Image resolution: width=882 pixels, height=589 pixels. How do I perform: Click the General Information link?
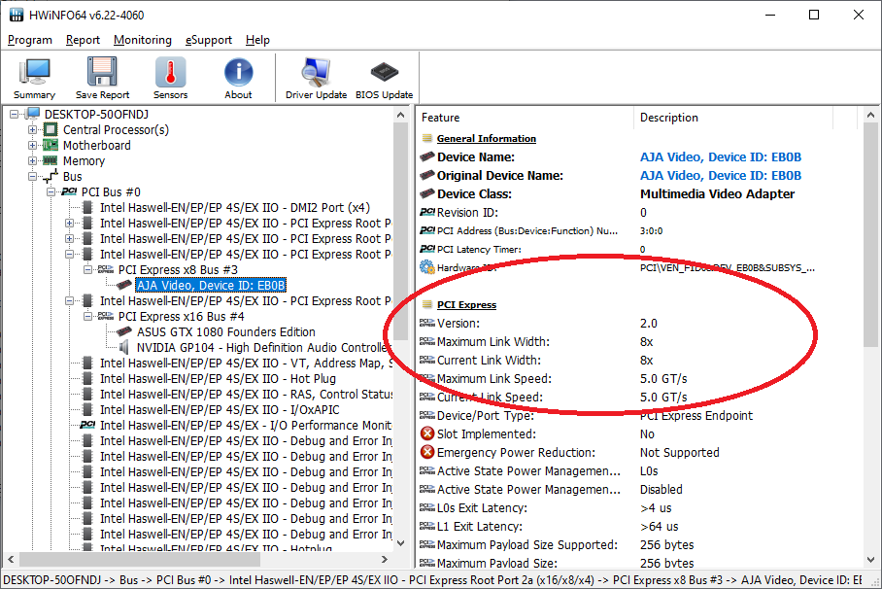pos(486,138)
